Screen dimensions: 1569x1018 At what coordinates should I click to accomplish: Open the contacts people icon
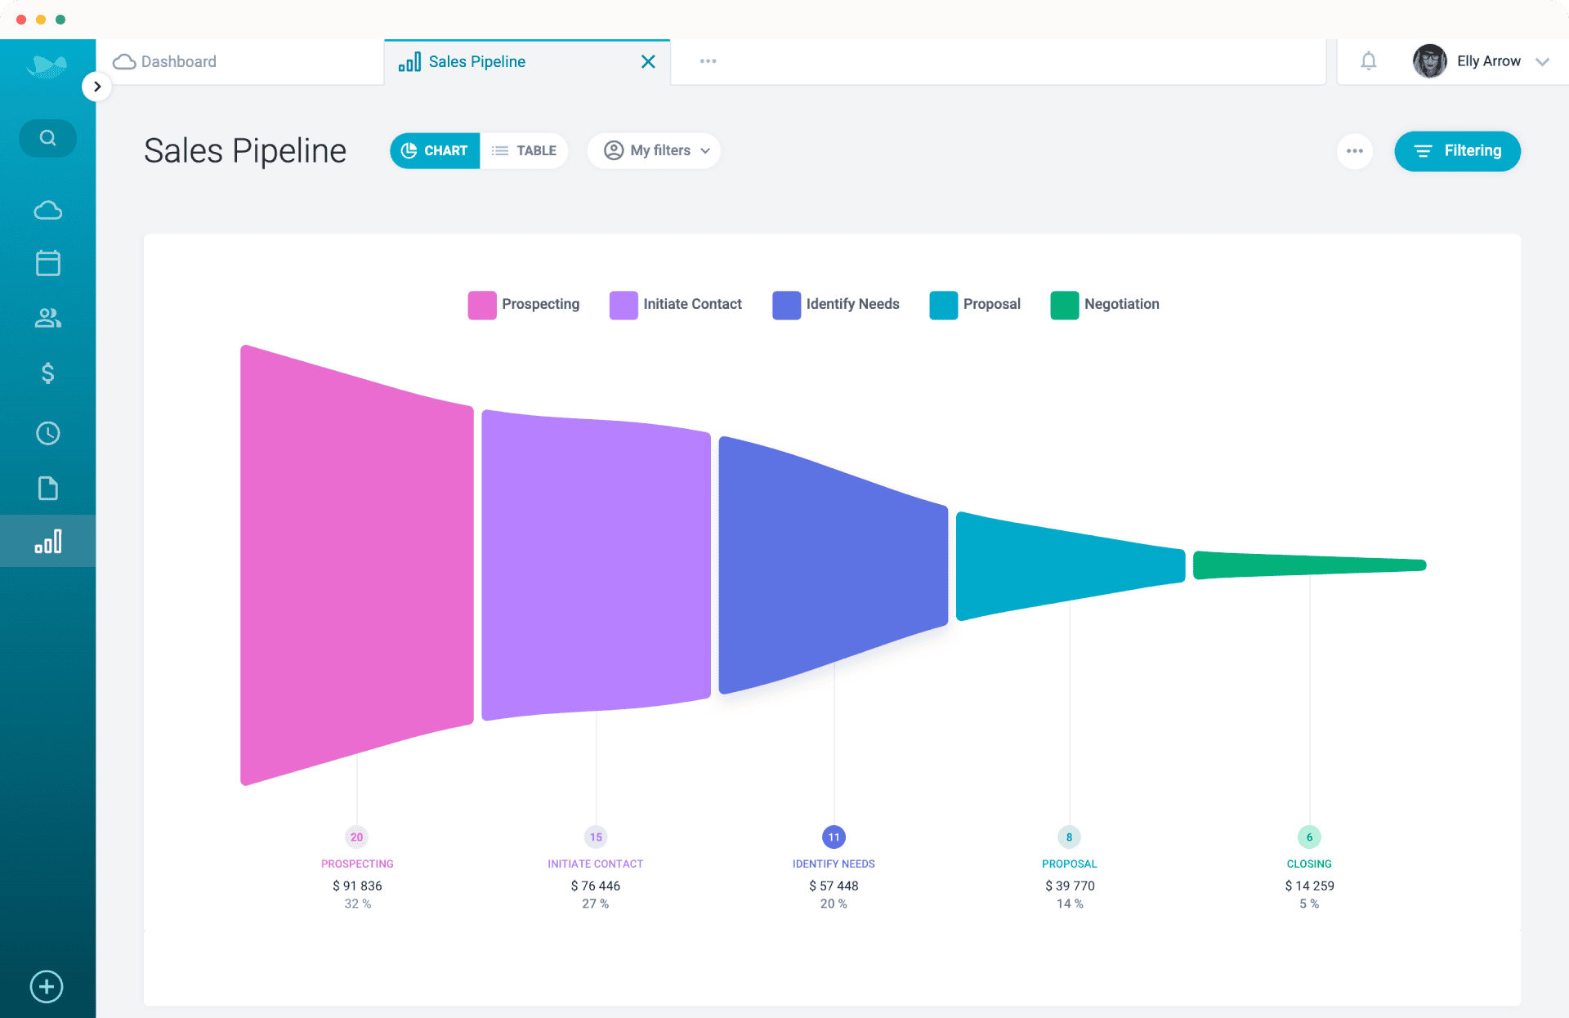click(47, 318)
